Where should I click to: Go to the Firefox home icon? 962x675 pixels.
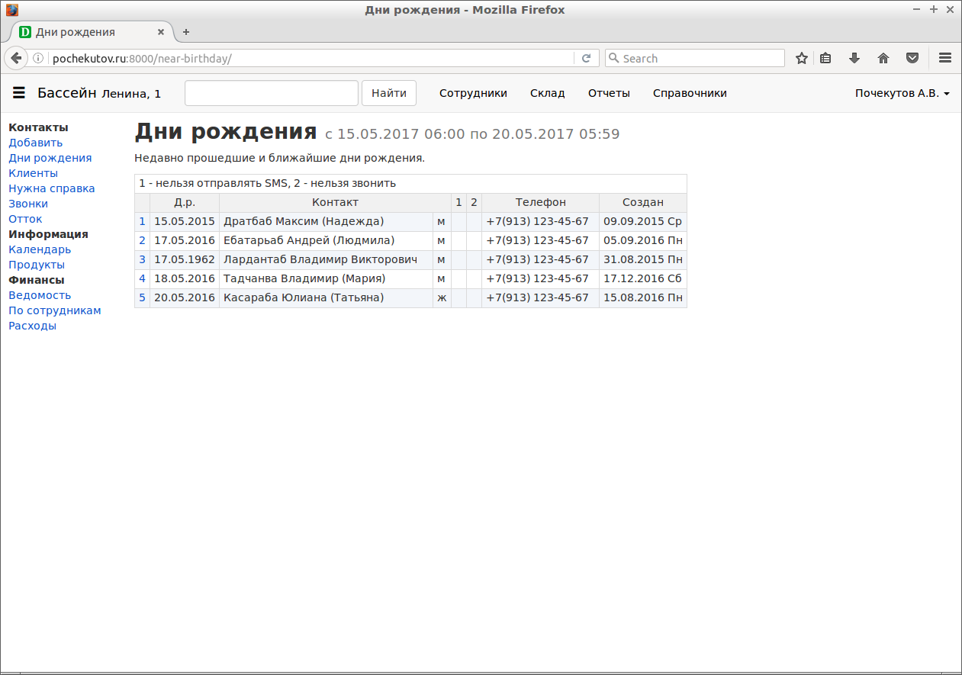(883, 58)
